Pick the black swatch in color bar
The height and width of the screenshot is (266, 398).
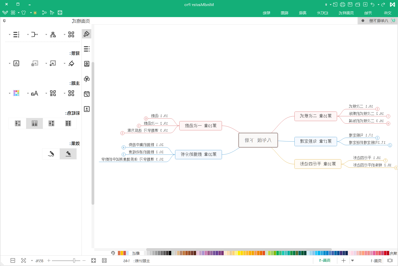170,253
